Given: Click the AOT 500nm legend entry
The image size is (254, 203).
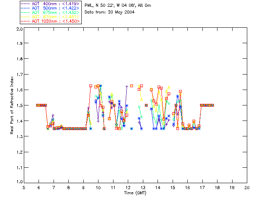Looking at the screenshot, I should (x=50, y=8).
